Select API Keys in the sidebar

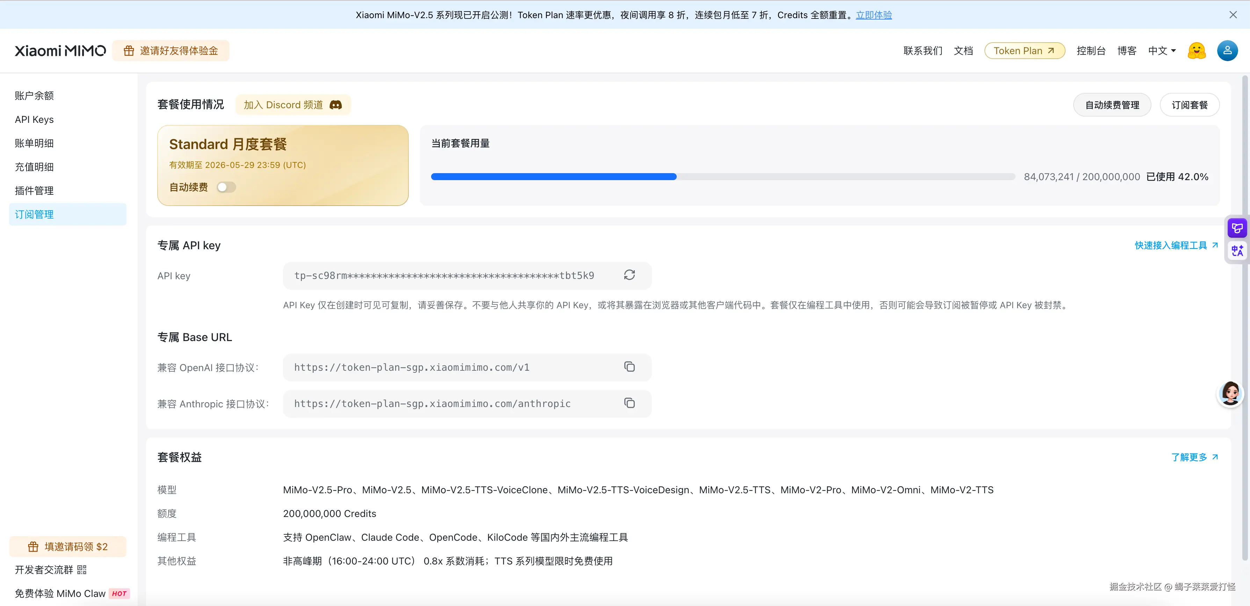click(68, 119)
